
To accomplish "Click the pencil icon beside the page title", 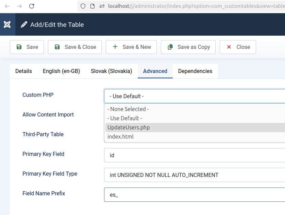I will click(24, 24).
